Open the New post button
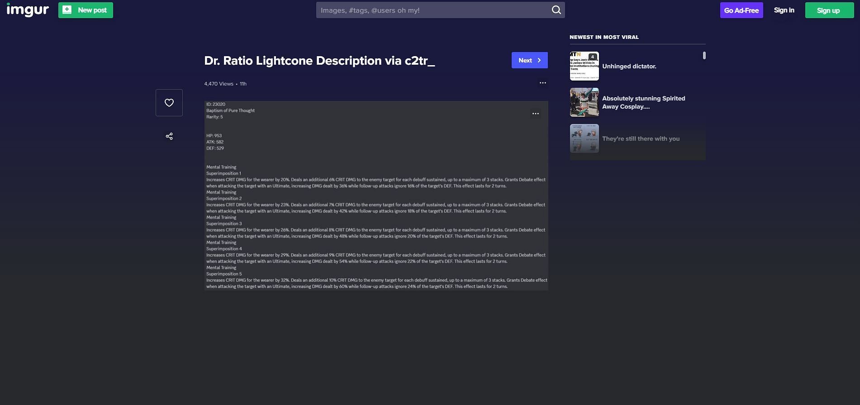 (x=86, y=10)
